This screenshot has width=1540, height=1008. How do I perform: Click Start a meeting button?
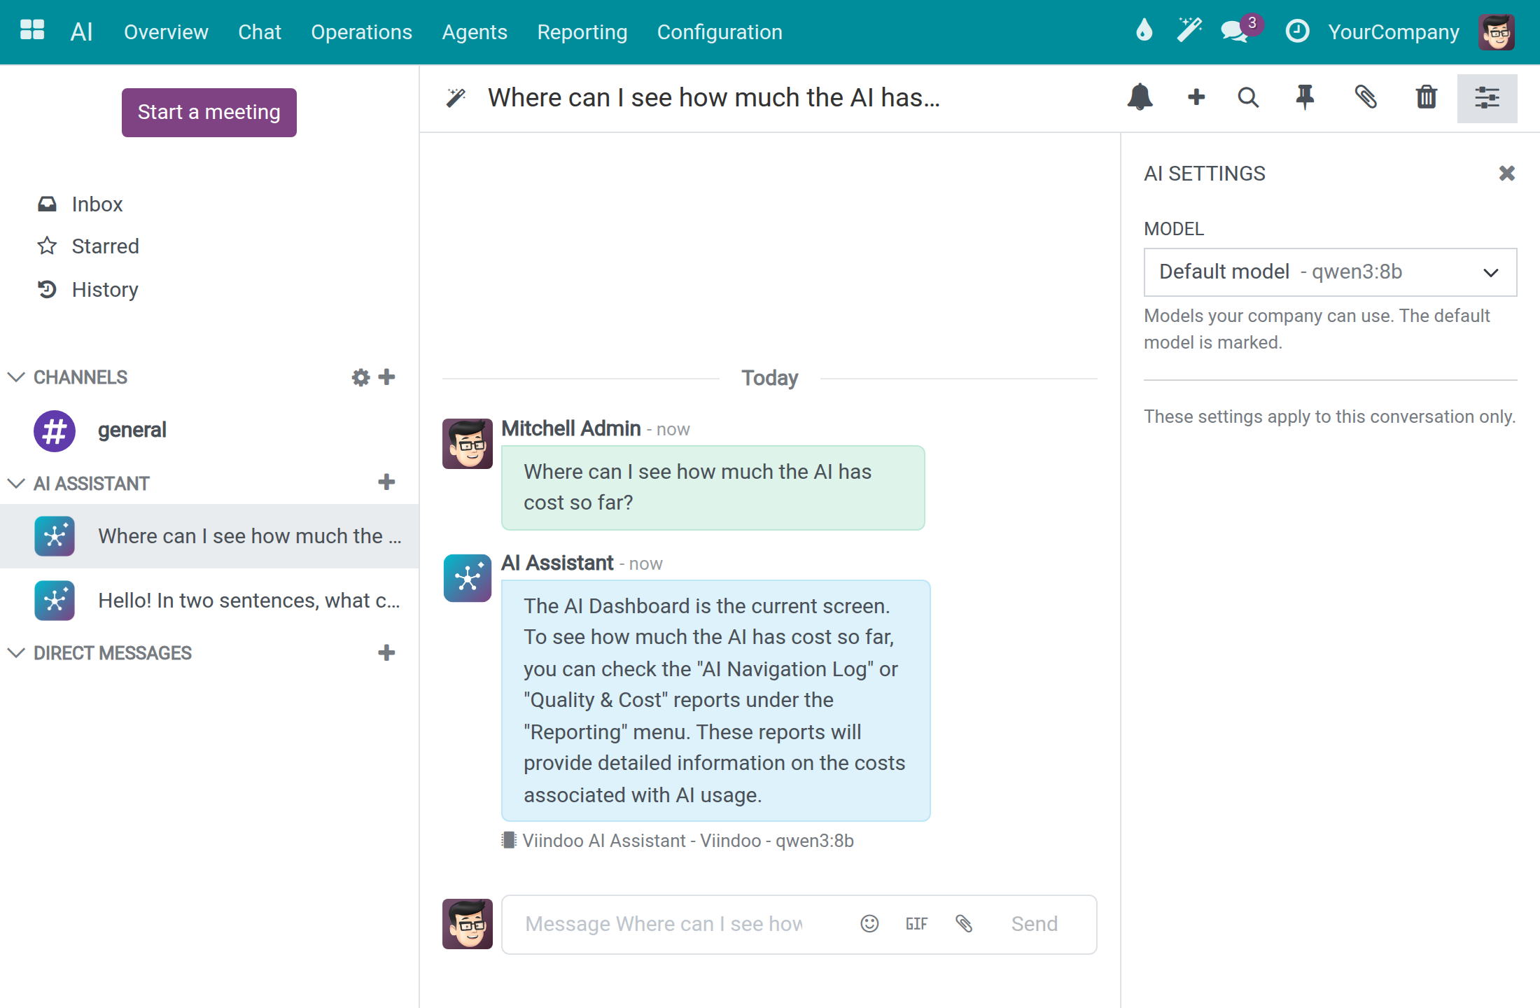click(x=209, y=112)
